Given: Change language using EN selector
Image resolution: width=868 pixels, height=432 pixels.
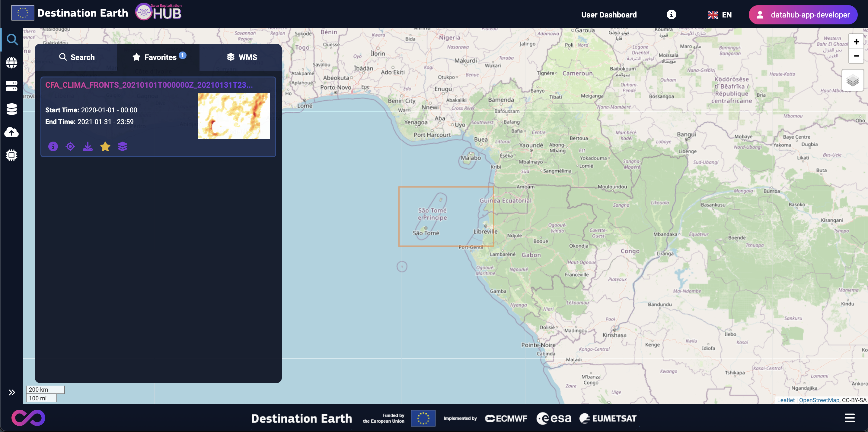Looking at the screenshot, I should pyautogui.click(x=720, y=15).
